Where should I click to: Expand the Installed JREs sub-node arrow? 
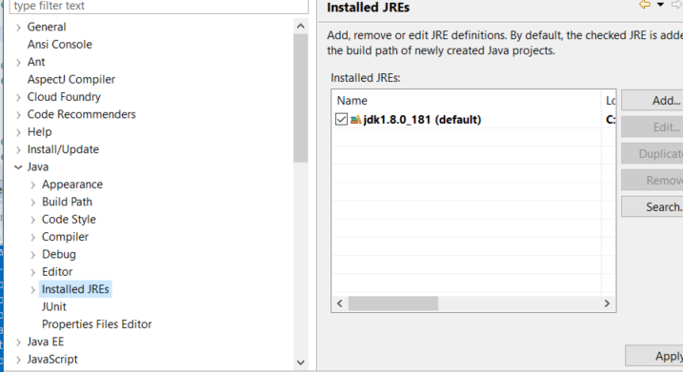click(32, 290)
